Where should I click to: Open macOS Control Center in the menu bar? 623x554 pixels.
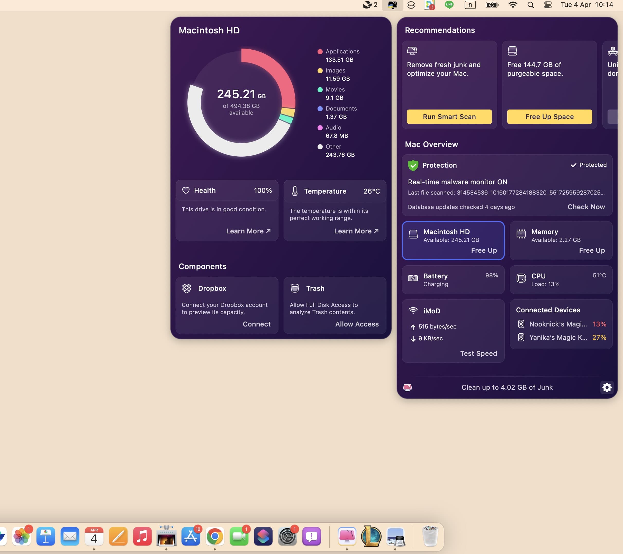click(x=548, y=5)
